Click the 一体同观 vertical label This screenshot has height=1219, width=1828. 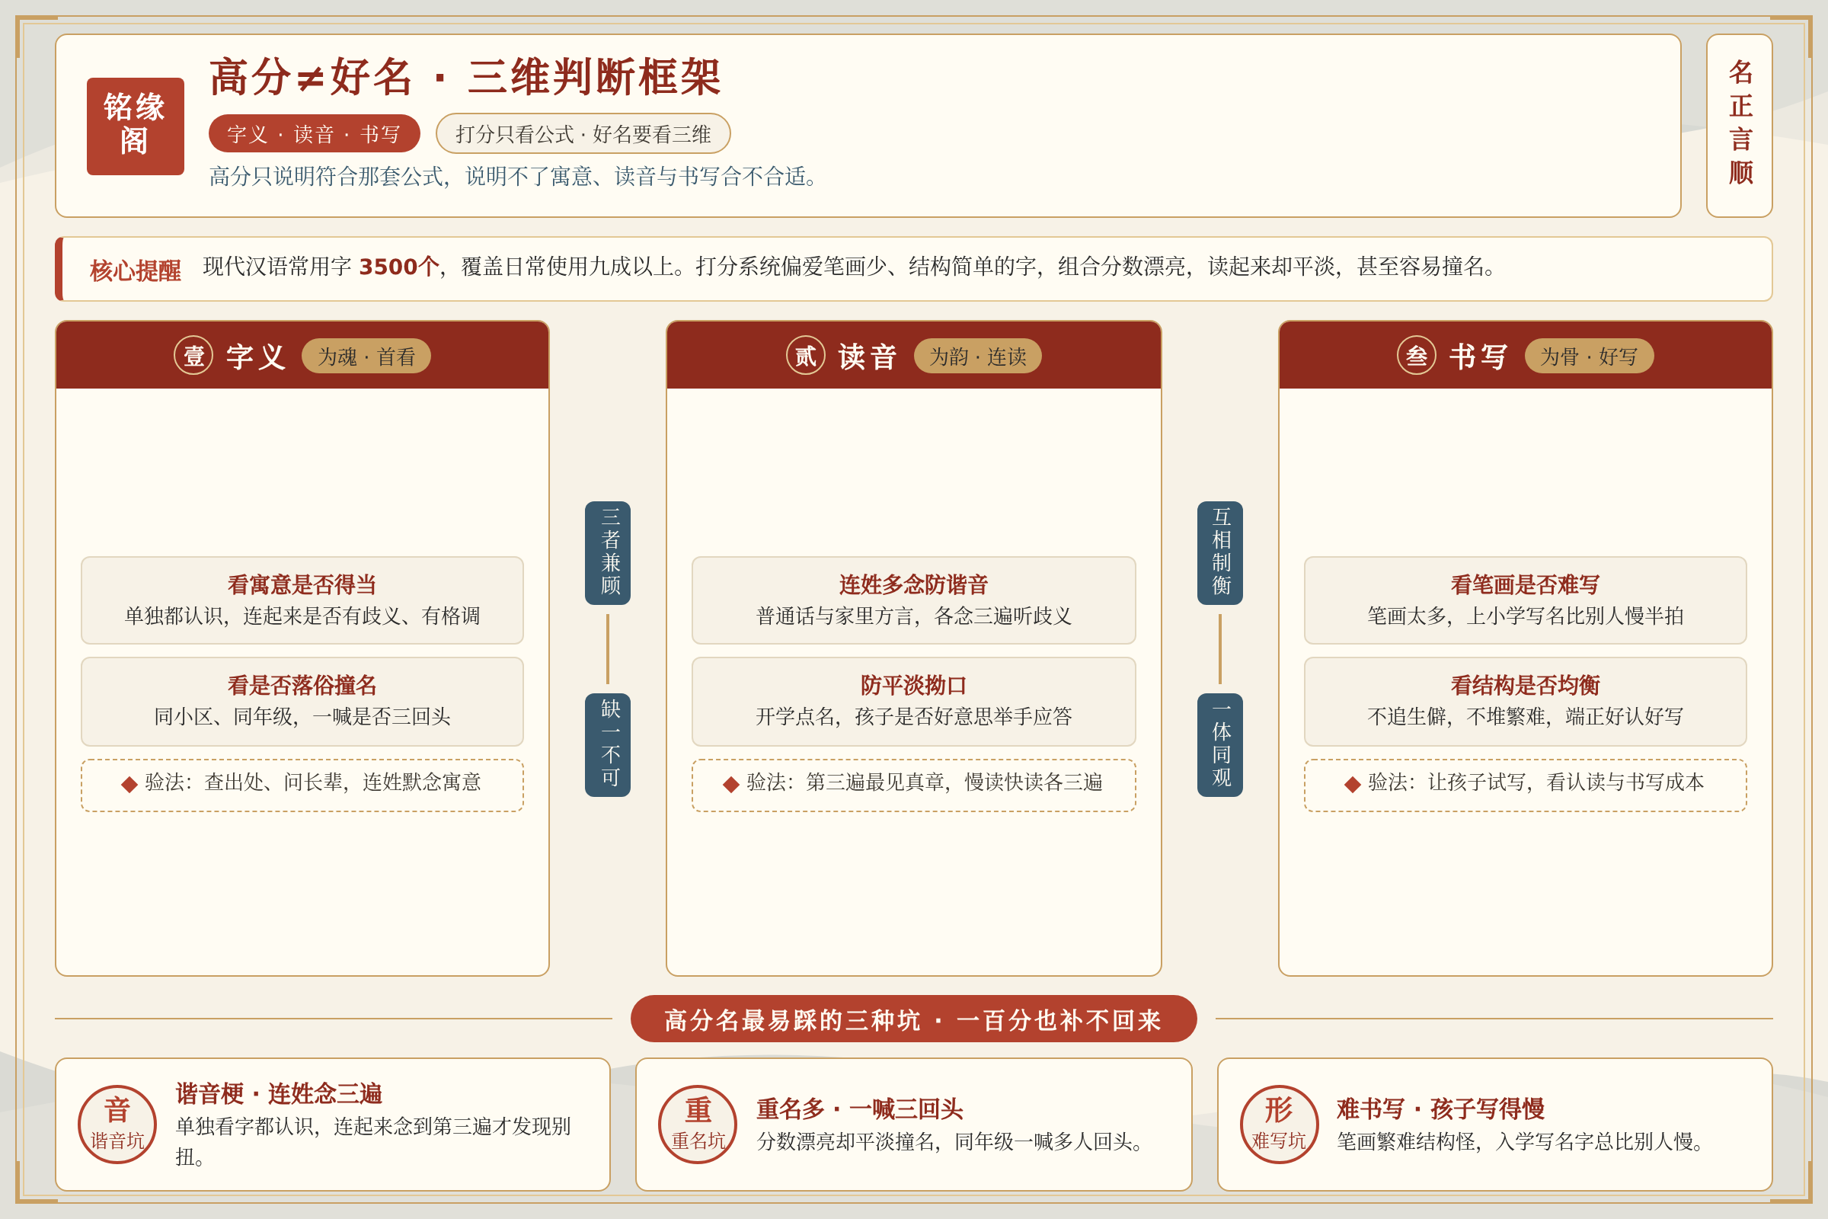click(1220, 745)
